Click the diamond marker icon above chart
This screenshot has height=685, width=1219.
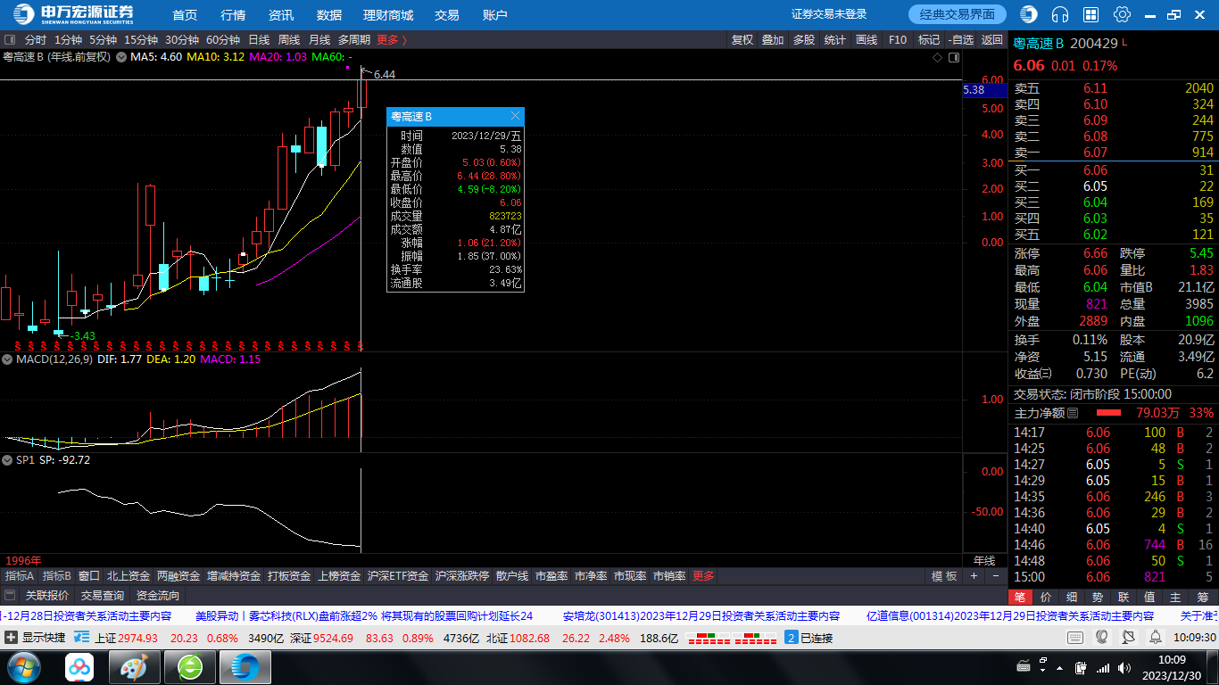coord(937,57)
